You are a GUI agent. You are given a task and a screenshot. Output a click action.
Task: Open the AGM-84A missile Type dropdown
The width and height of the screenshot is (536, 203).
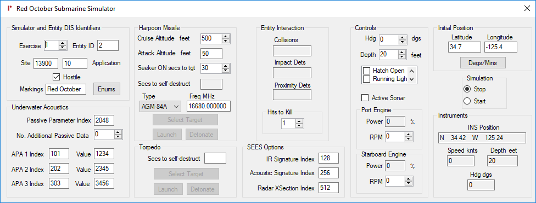point(160,106)
